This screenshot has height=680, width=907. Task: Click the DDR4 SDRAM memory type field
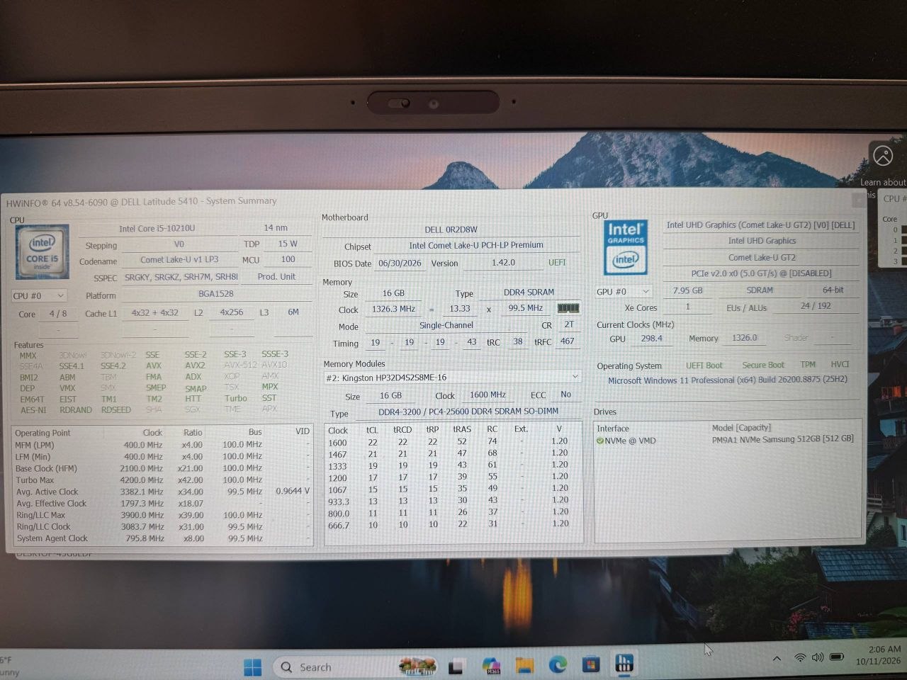[529, 292]
